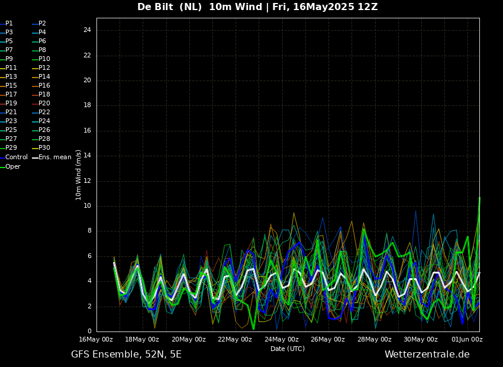The image size is (503, 367).
Task: Click the 10m Wind (m/s) axis title
Action: [78, 175]
